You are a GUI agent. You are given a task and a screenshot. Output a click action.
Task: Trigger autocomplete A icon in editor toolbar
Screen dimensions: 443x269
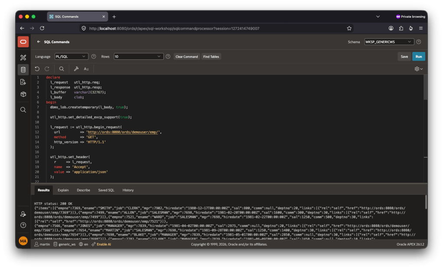(x=86, y=69)
